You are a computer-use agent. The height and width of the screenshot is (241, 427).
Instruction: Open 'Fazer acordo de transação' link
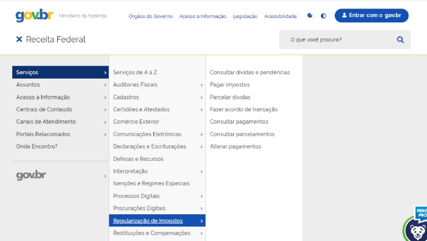[x=244, y=110]
